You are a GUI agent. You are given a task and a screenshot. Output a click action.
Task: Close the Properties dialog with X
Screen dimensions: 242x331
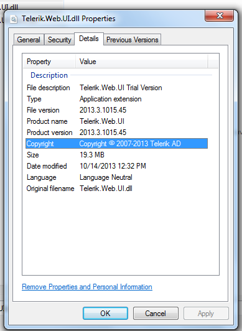point(220,16)
